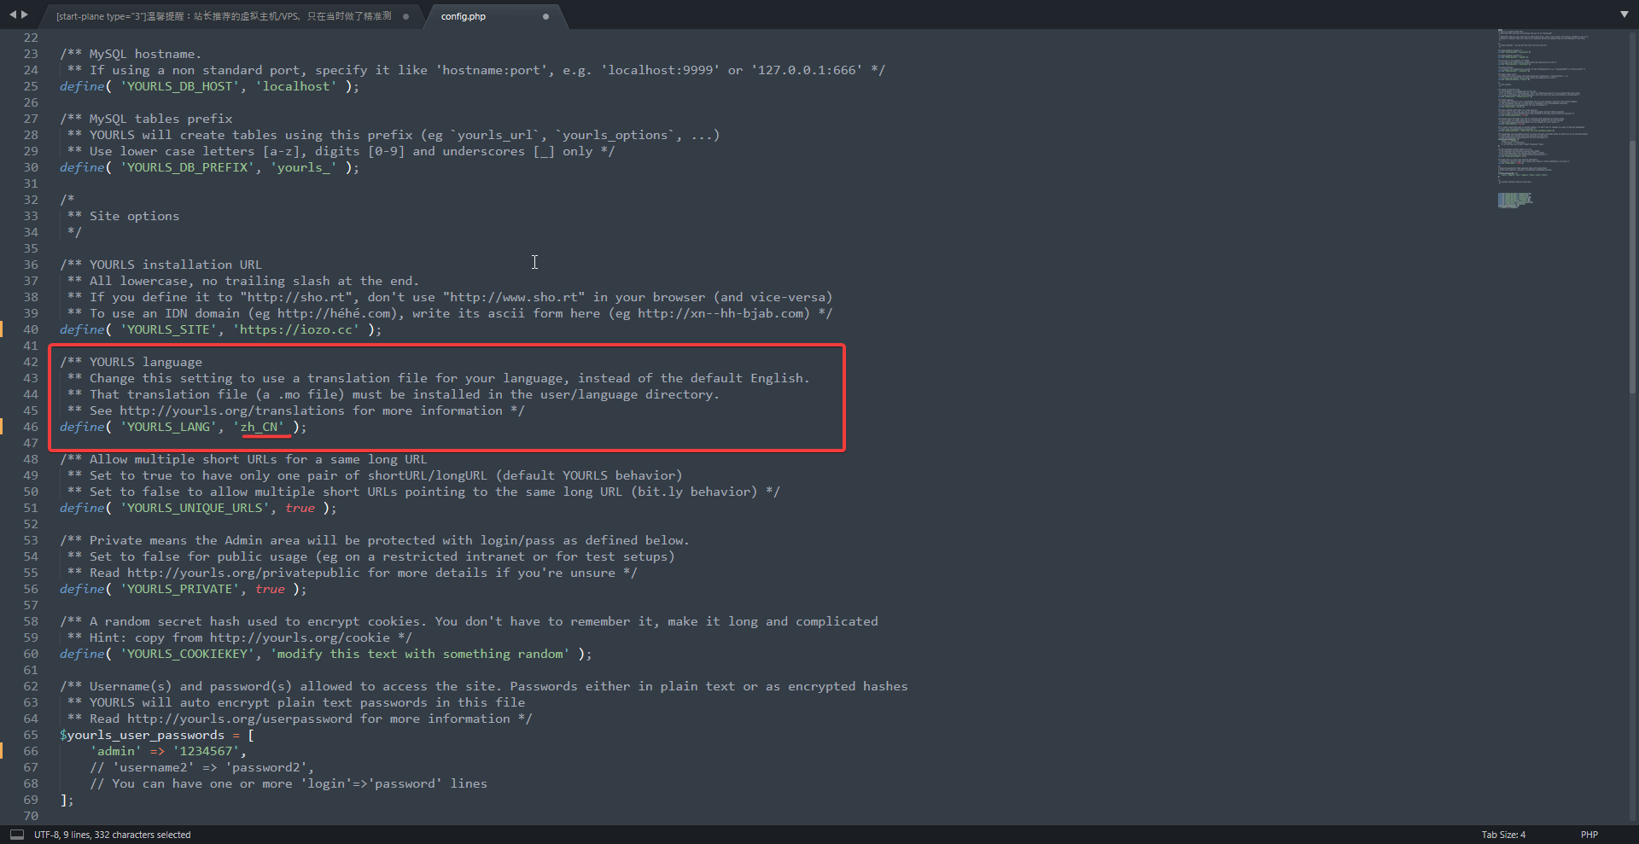Click the vertical scrollbar on right edge
Screen dimensions: 1639x844
1633,256
